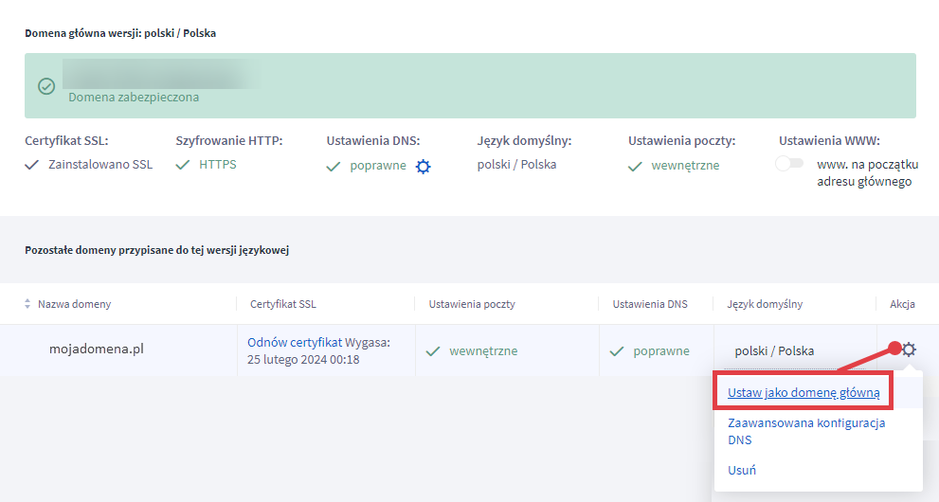Click Akcja column header
939x502 pixels.
pyautogui.click(x=902, y=304)
